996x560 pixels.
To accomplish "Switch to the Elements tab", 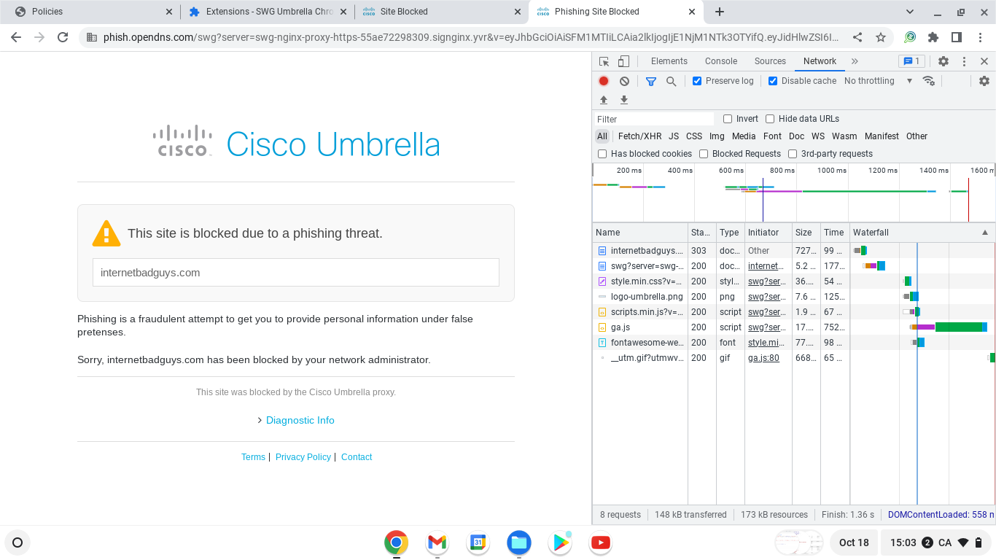I will coord(669,61).
